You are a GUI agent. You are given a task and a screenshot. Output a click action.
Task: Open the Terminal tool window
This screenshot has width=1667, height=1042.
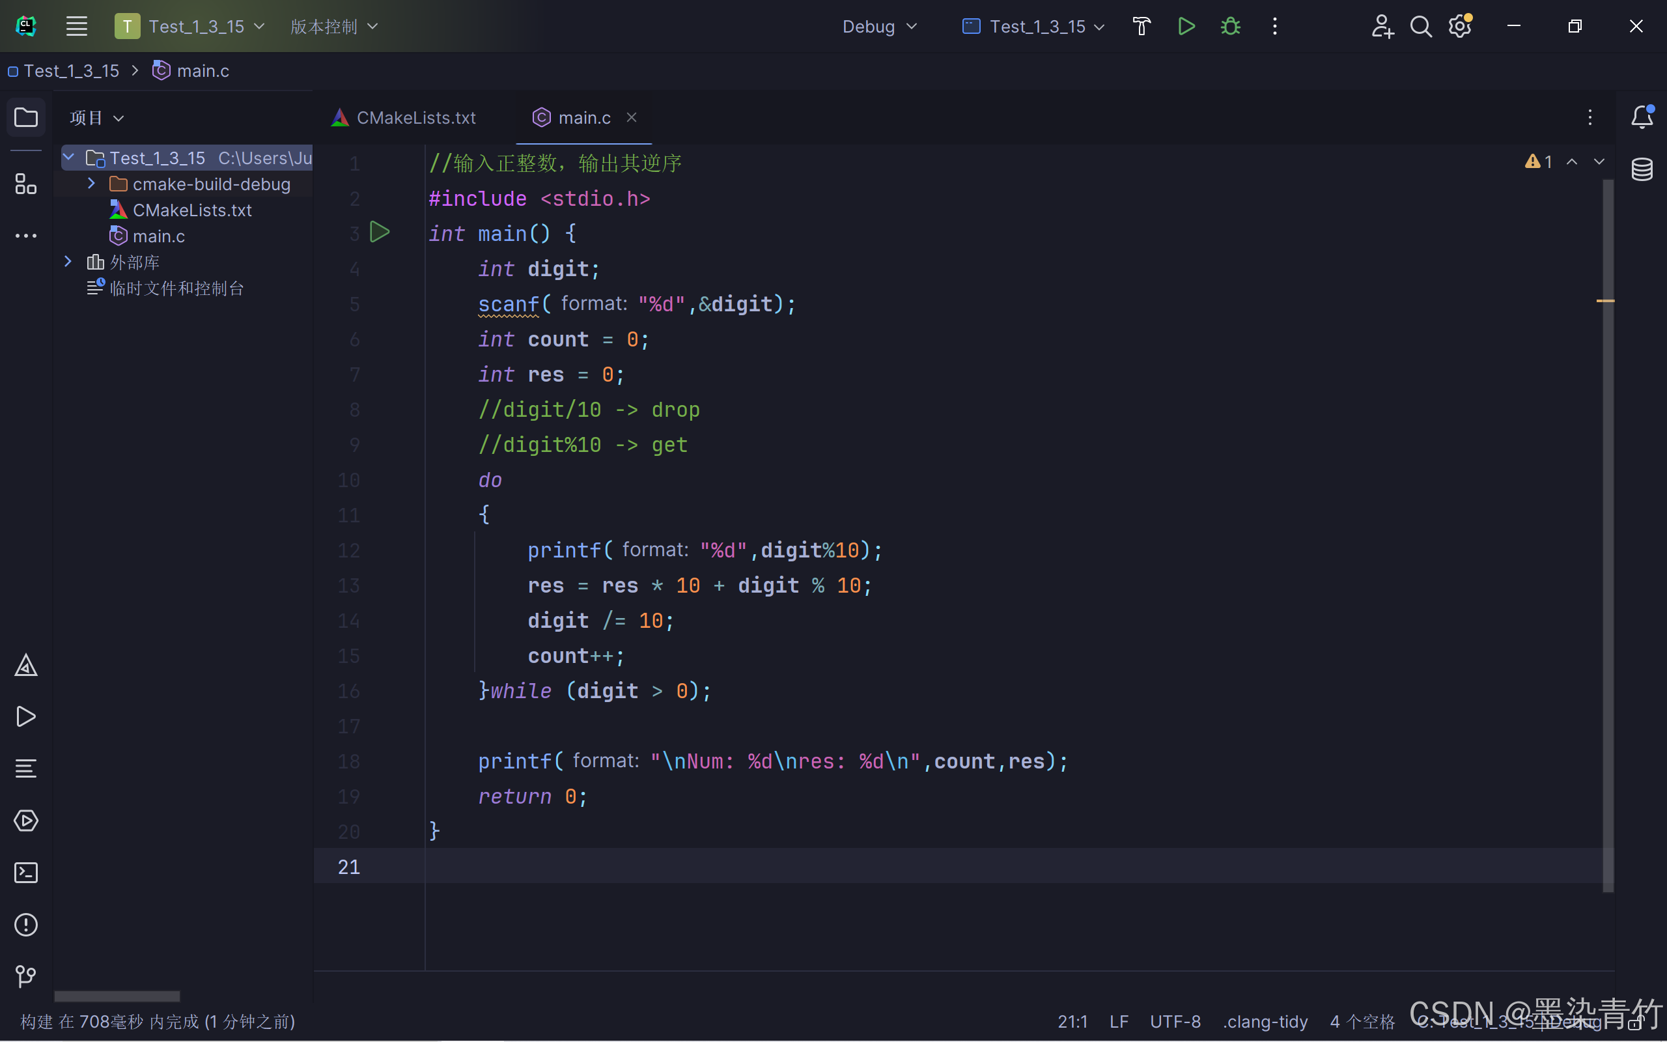coord(25,873)
